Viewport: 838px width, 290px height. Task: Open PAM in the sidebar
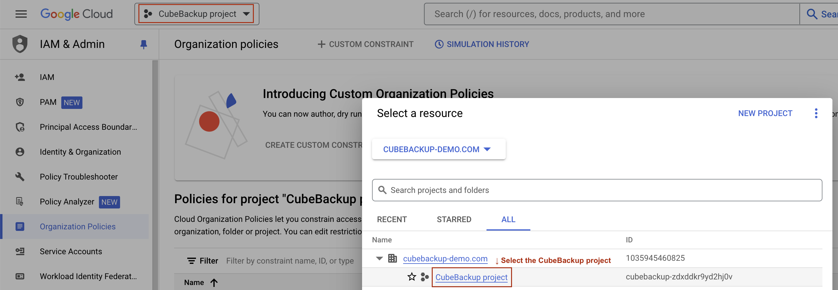point(48,102)
